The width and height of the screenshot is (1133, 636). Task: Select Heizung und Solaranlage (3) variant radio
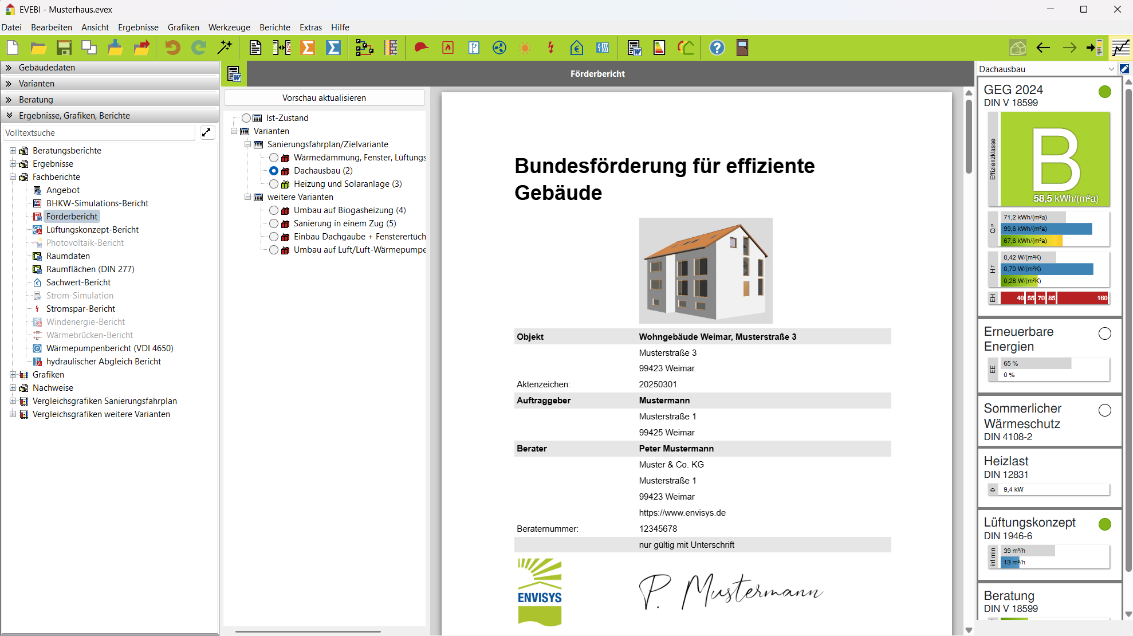(x=274, y=184)
